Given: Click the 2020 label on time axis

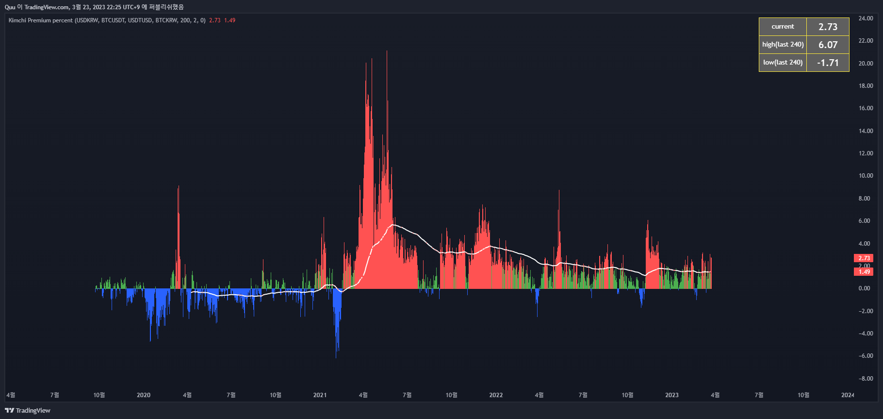Looking at the screenshot, I should (144, 395).
